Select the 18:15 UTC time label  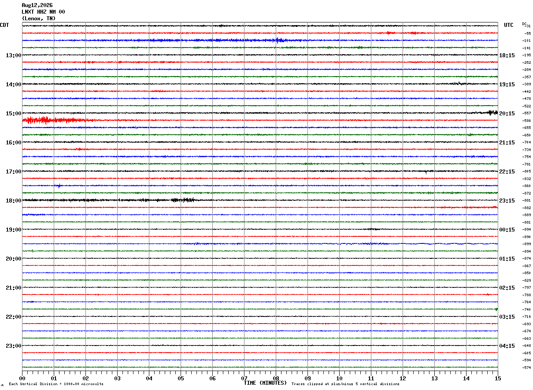coord(507,55)
